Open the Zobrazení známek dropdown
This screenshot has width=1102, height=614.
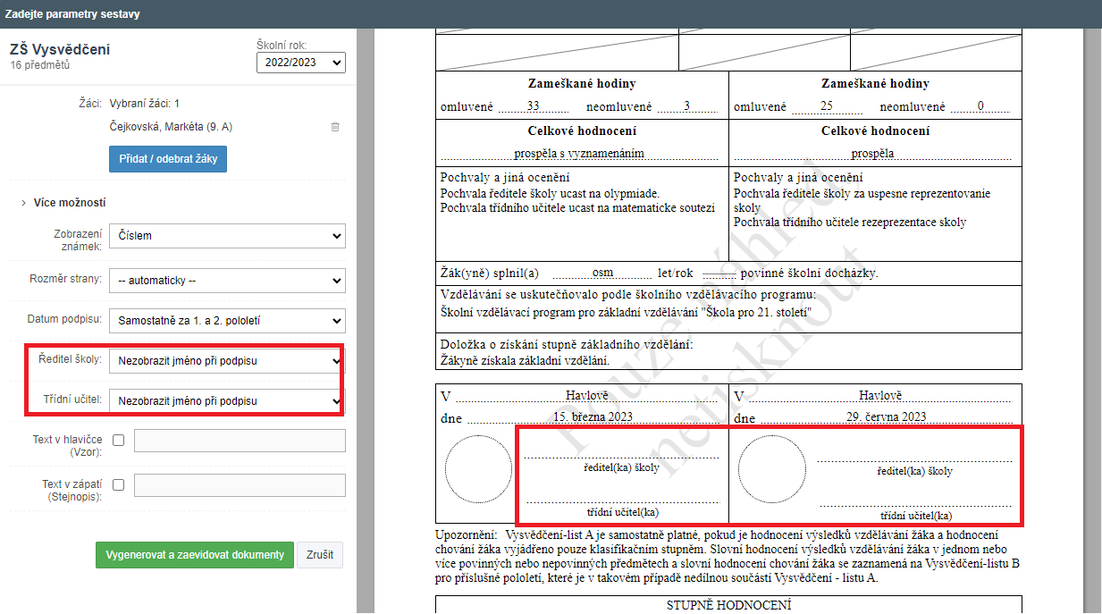tap(227, 236)
